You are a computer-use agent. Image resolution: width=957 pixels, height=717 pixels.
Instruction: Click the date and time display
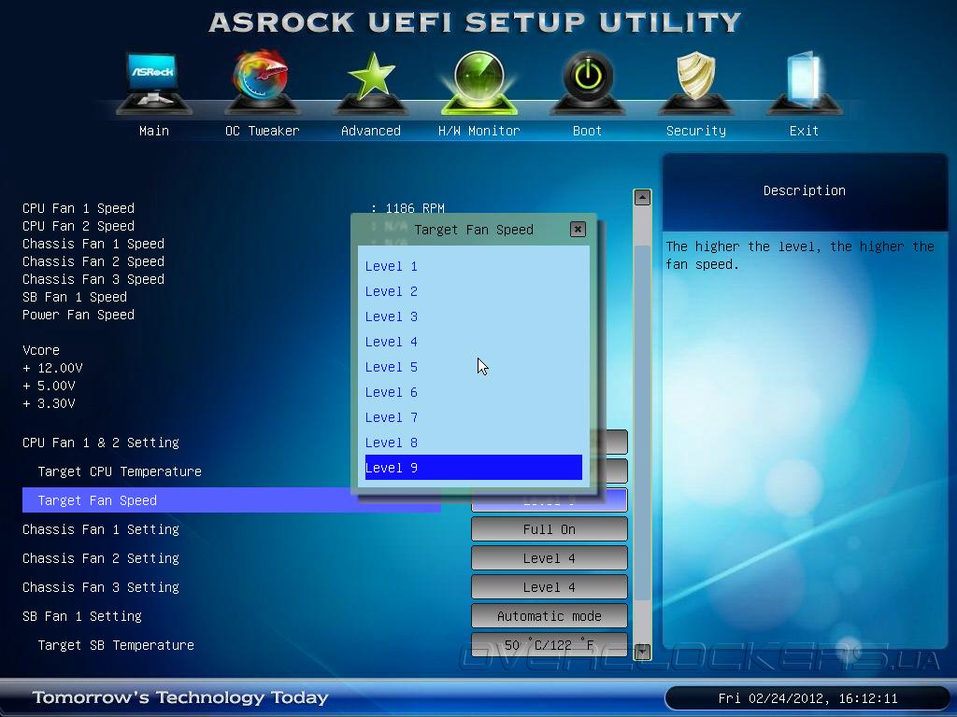[x=807, y=698]
